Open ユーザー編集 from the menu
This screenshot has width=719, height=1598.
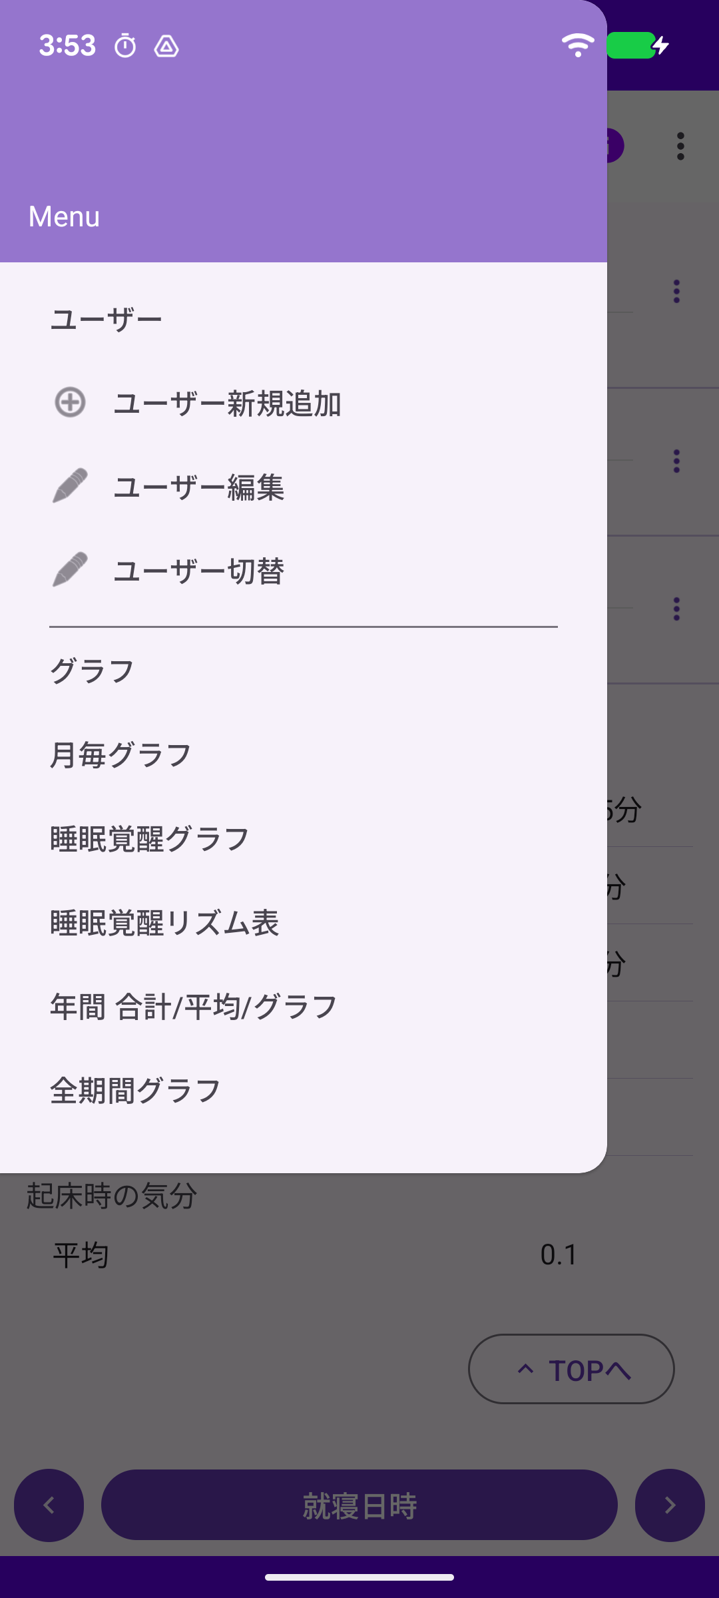point(198,487)
